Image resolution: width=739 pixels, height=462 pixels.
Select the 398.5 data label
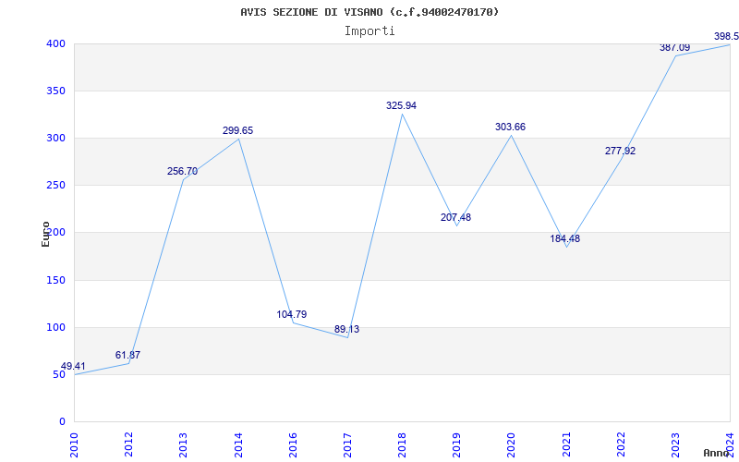(x=726, y=37)
